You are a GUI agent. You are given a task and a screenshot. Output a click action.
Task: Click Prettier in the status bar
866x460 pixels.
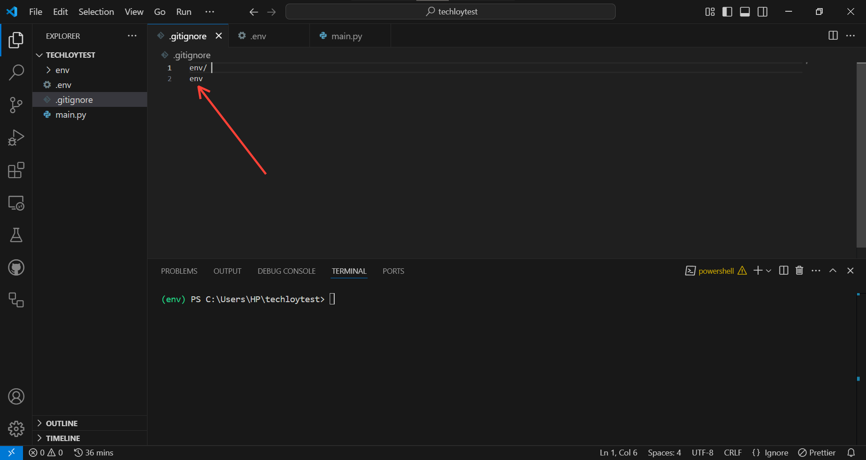click(817, 452)
